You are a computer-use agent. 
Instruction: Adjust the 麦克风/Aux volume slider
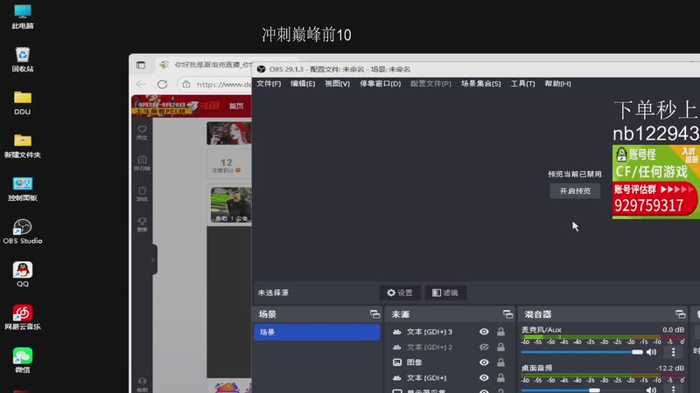(x=582, y=353)
